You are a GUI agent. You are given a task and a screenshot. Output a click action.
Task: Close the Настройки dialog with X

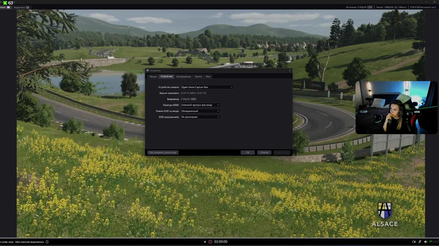[x=289, y=70]
